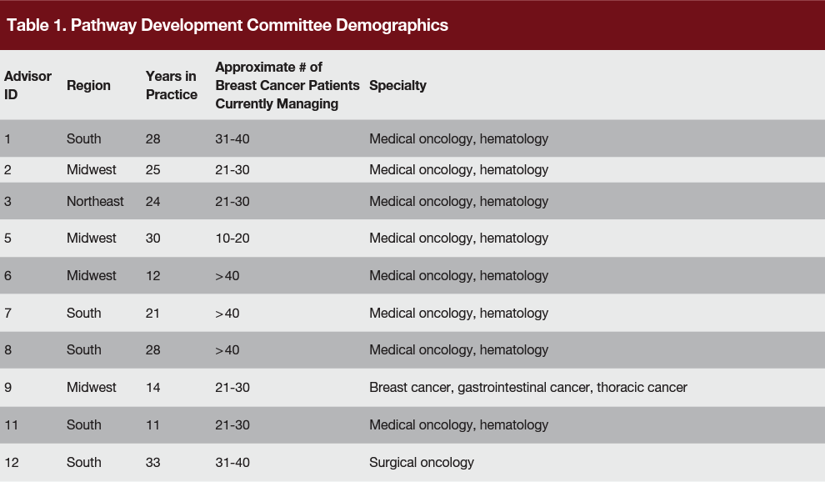Select the 24 years in practice cell

[153, 201]
